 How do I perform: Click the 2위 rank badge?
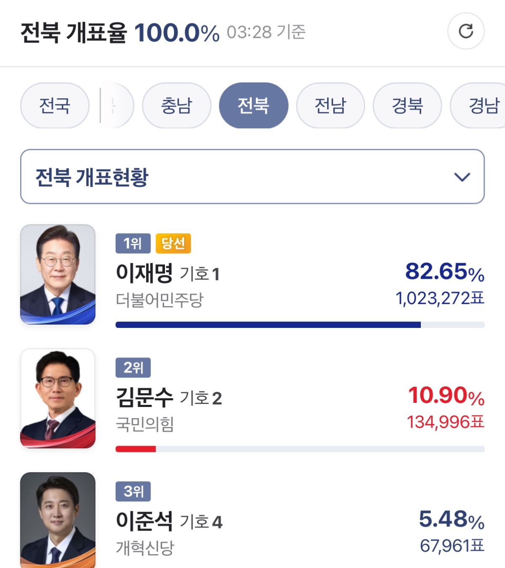[133, 367]
